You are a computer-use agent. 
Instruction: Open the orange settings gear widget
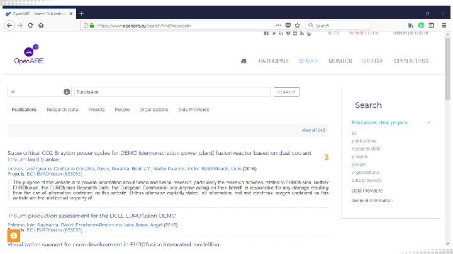point(14,236)
